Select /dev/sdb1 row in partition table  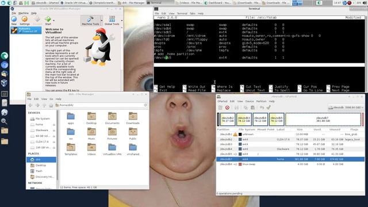(290, 135)
